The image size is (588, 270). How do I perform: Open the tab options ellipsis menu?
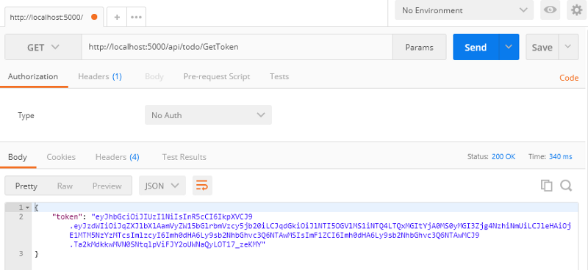(136, 17)
